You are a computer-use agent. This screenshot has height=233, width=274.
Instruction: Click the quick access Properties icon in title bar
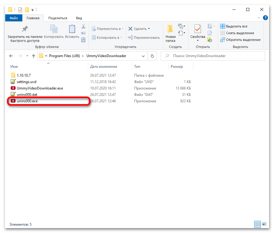(x=20, y=9)
